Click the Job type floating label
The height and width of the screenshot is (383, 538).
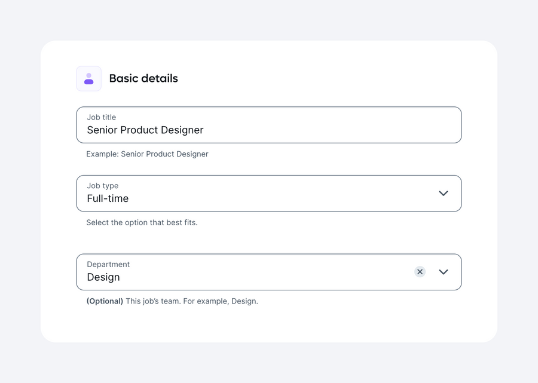tap(102, 186)
